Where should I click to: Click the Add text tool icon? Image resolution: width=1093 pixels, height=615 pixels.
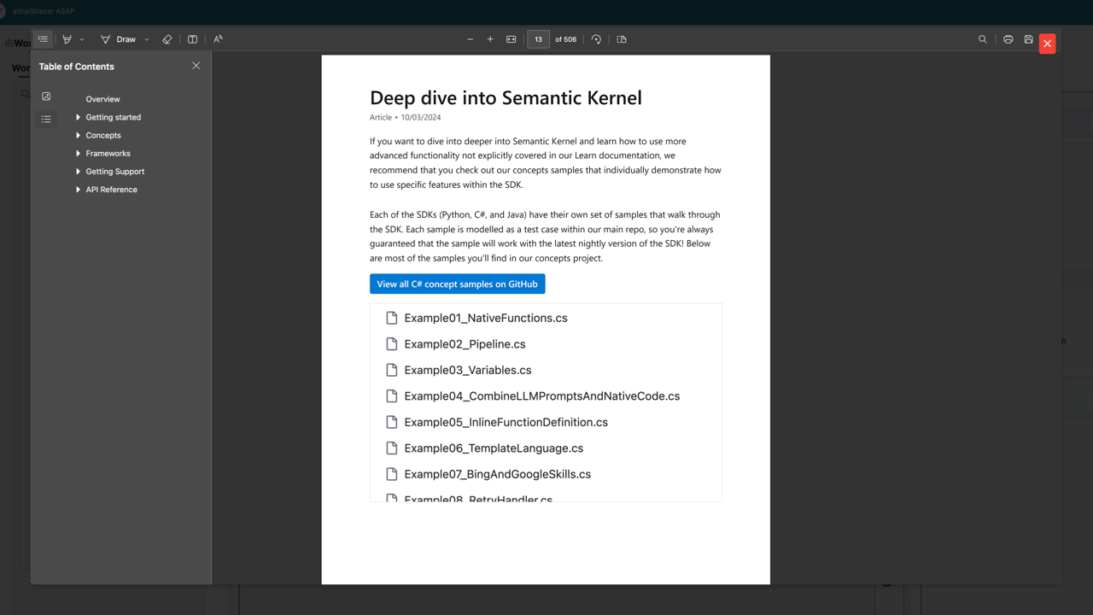click(193, 39)
